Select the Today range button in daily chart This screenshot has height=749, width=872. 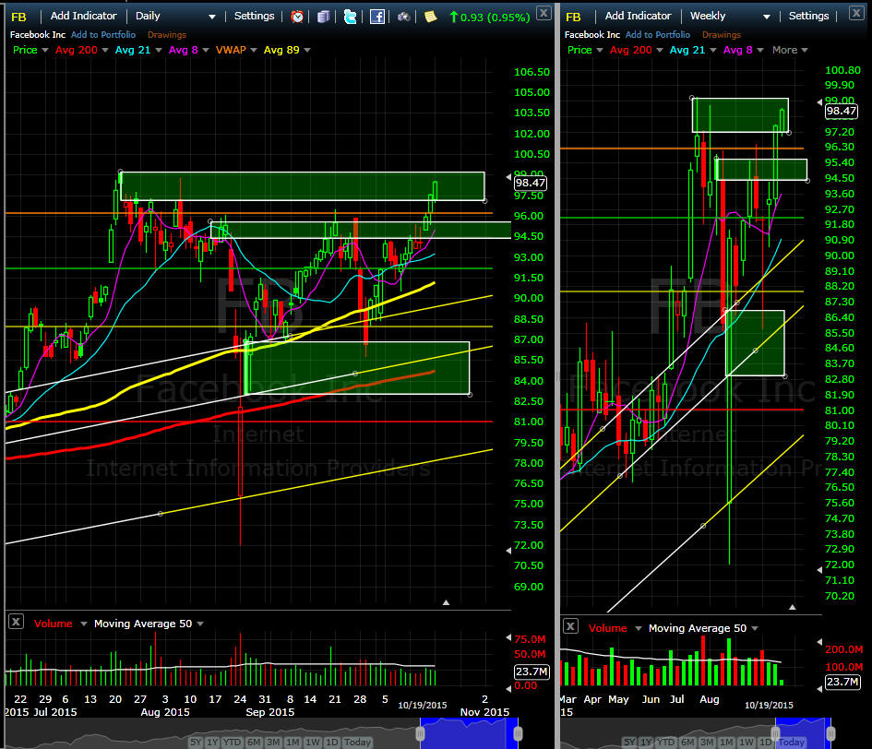pos(357,742)
